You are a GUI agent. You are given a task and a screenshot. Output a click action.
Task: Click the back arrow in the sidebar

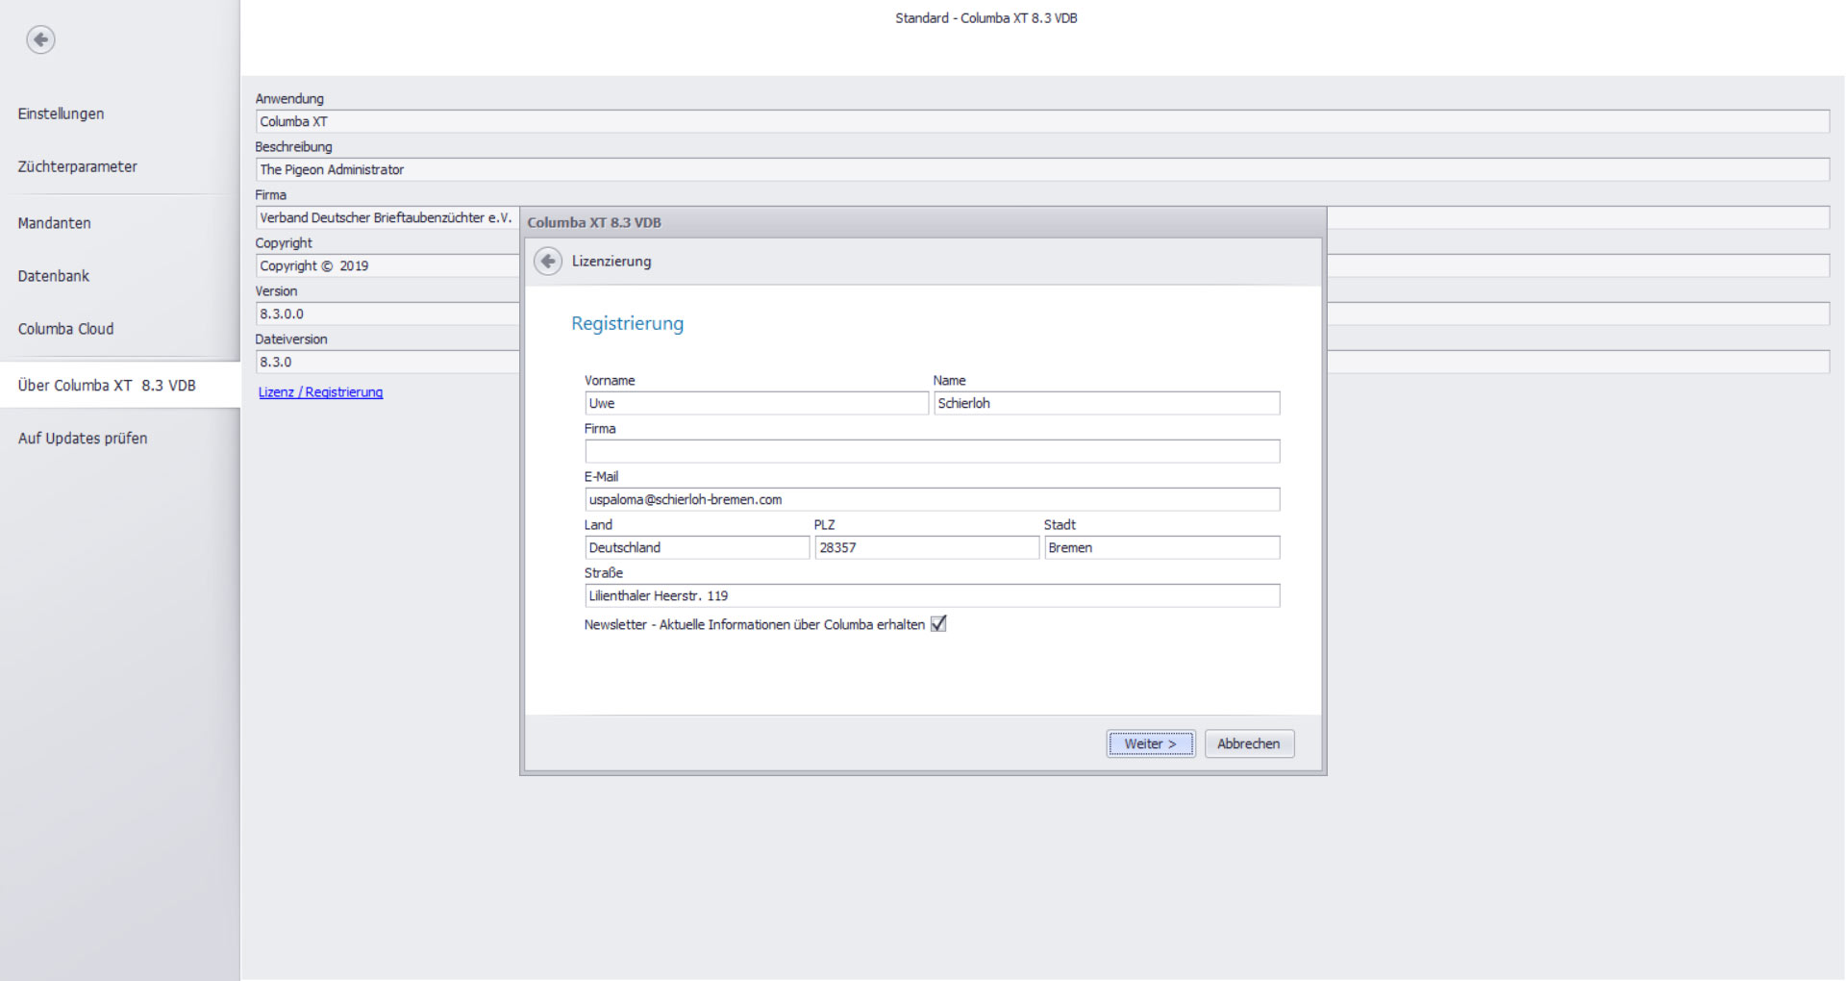pyautogui.click(x=40, y=39)
